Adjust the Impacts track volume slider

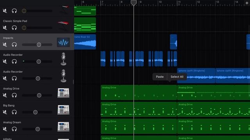37,45
